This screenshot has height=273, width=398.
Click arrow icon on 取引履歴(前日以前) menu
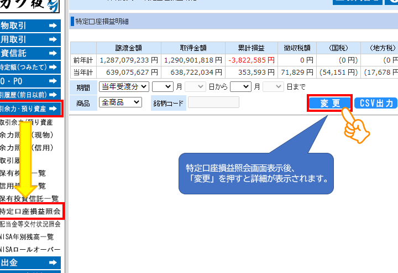(x=53, y=95)
